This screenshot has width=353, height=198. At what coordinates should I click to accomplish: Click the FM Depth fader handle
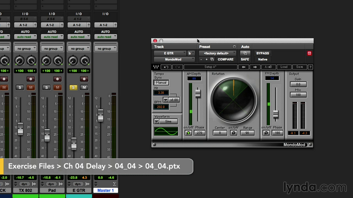tap(276, 114)
